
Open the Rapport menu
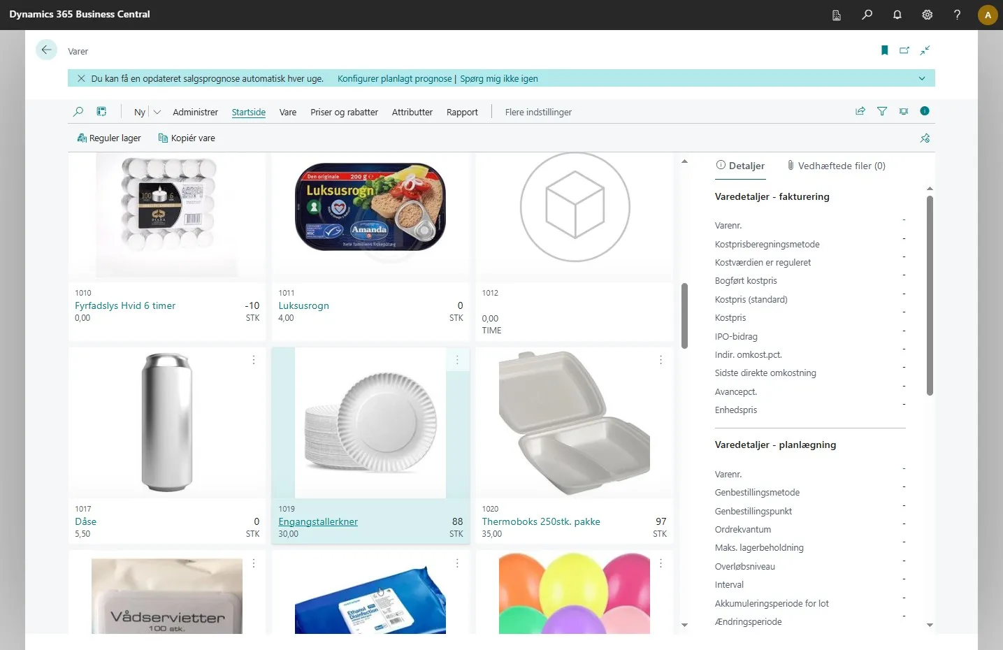[x=462, y=113]
